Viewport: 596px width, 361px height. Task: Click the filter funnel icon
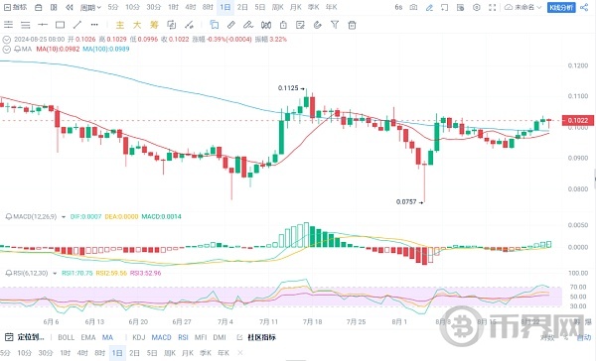tap(335, 25)
